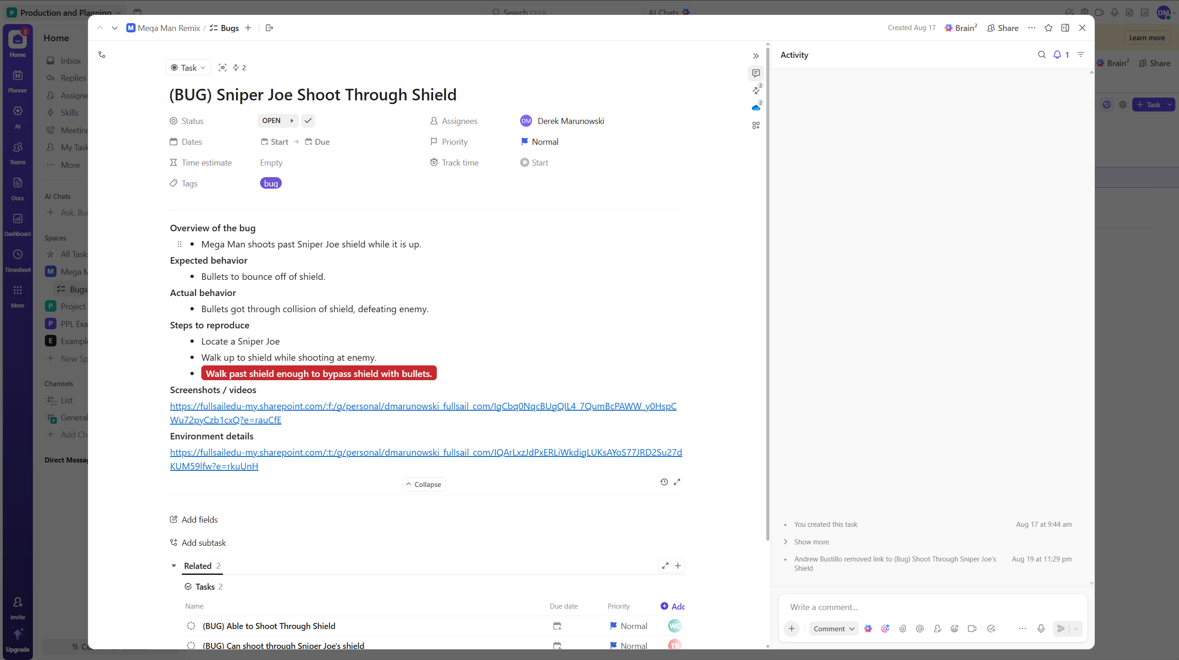Viewport: 1179px width, 660px height.
Task: Open the emoji picker in comment toolbar
Action: click(x=954, y=629)
